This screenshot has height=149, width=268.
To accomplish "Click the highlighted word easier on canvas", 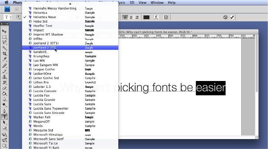I will pos(211,88).
